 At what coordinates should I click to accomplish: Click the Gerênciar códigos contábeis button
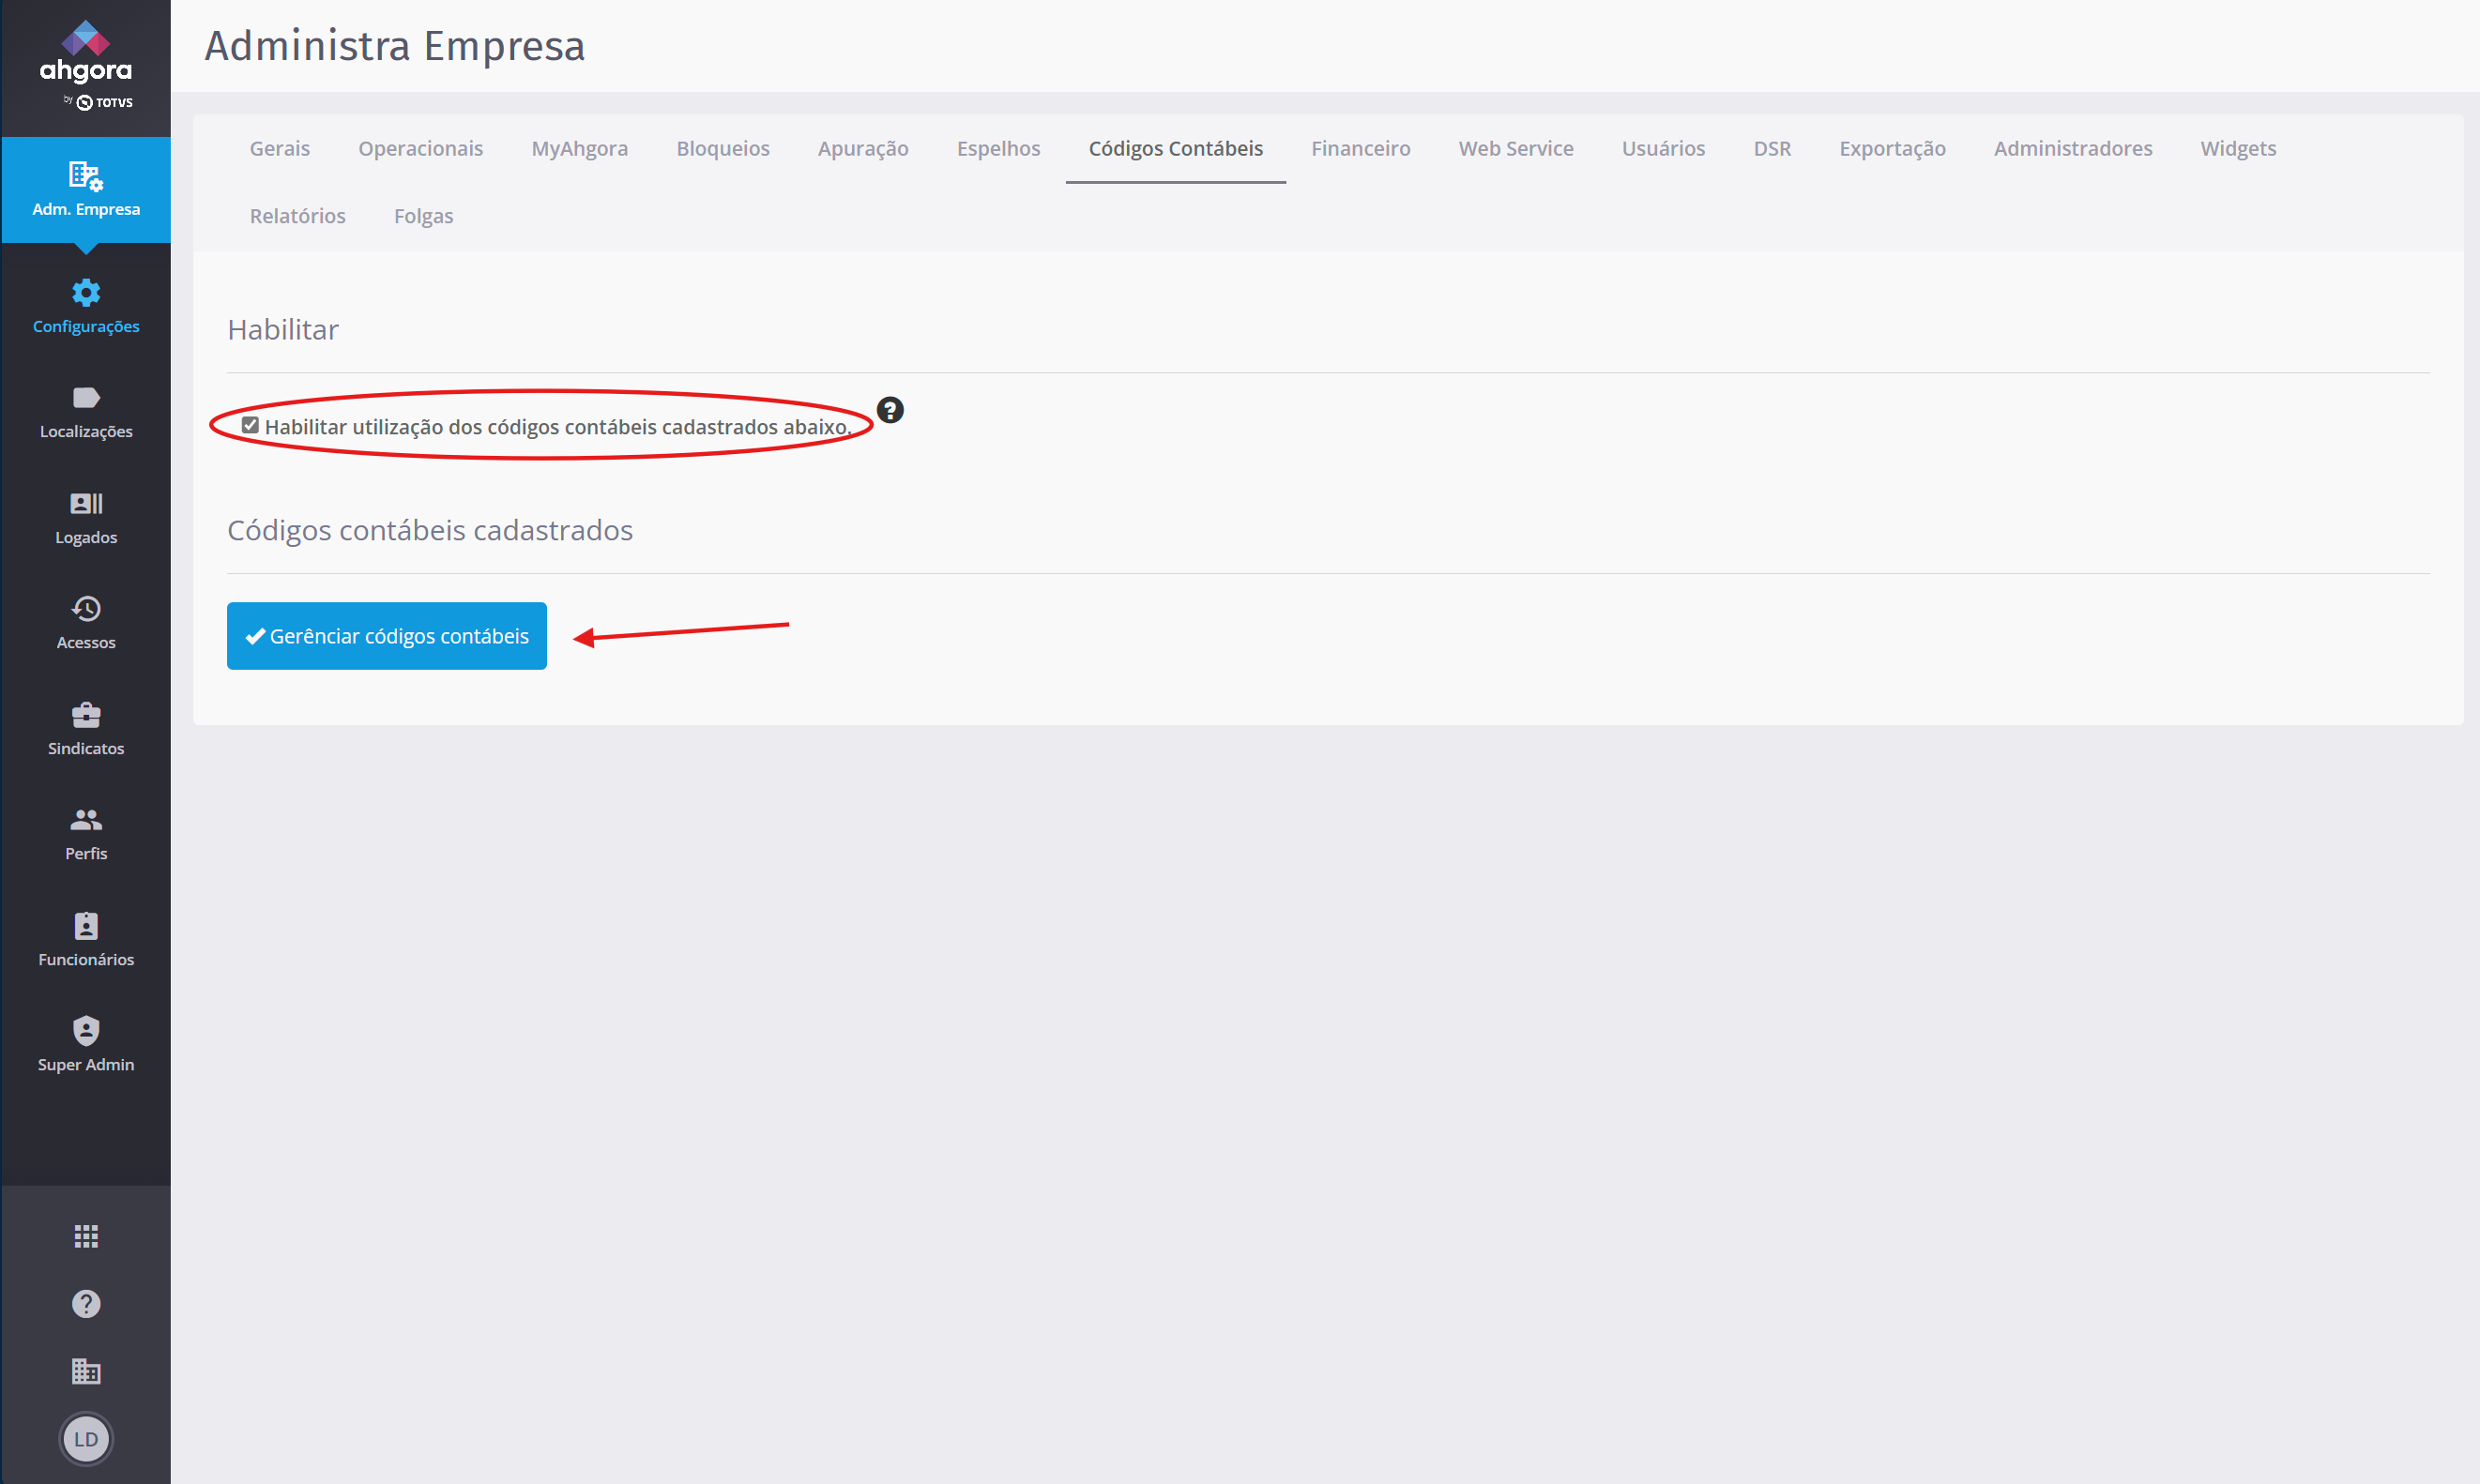[387, 636]
